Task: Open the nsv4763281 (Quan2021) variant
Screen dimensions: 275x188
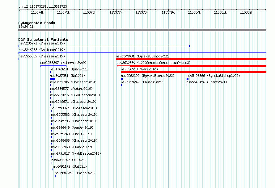Action: (x=69, y=69)
